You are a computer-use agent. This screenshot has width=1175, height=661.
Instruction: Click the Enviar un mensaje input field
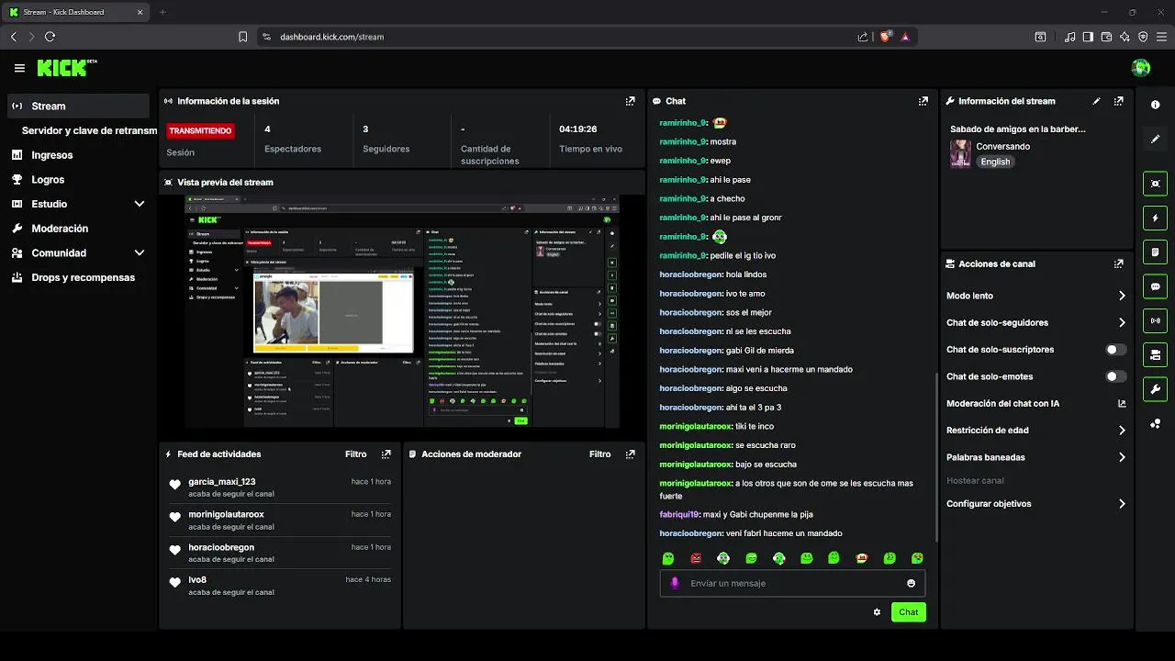click(793, 583)
